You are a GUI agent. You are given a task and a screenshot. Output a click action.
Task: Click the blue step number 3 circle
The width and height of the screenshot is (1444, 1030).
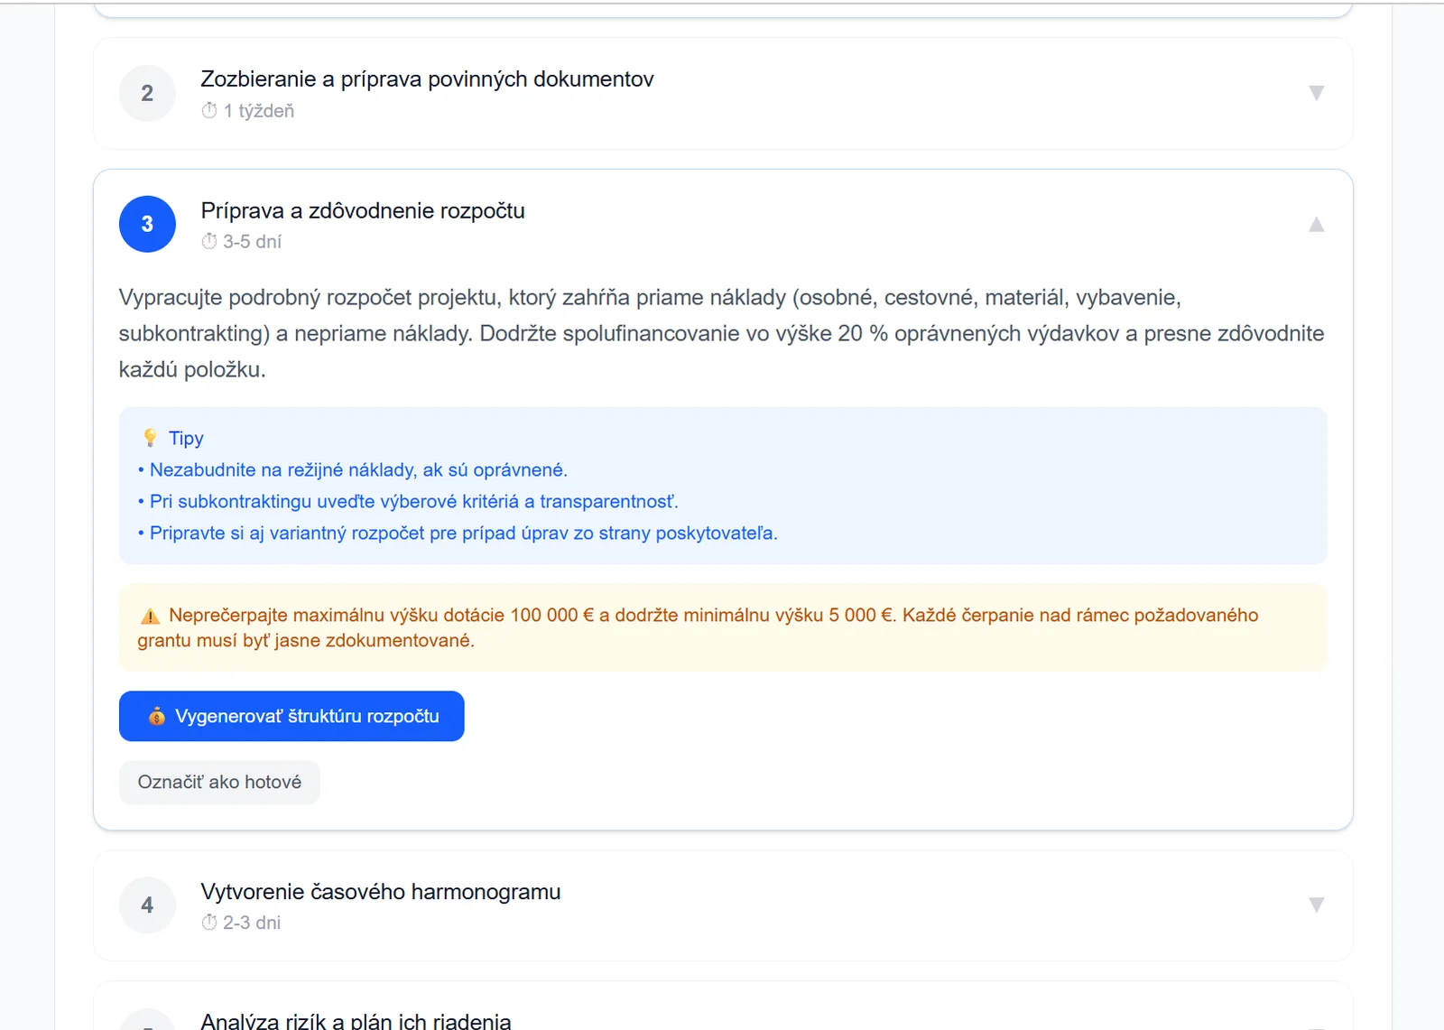tap(147, 224)
